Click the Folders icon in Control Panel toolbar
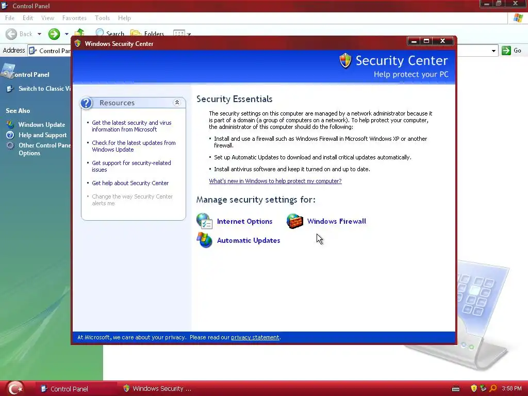Viewport: 528px width, 396px height. (136, 32)
